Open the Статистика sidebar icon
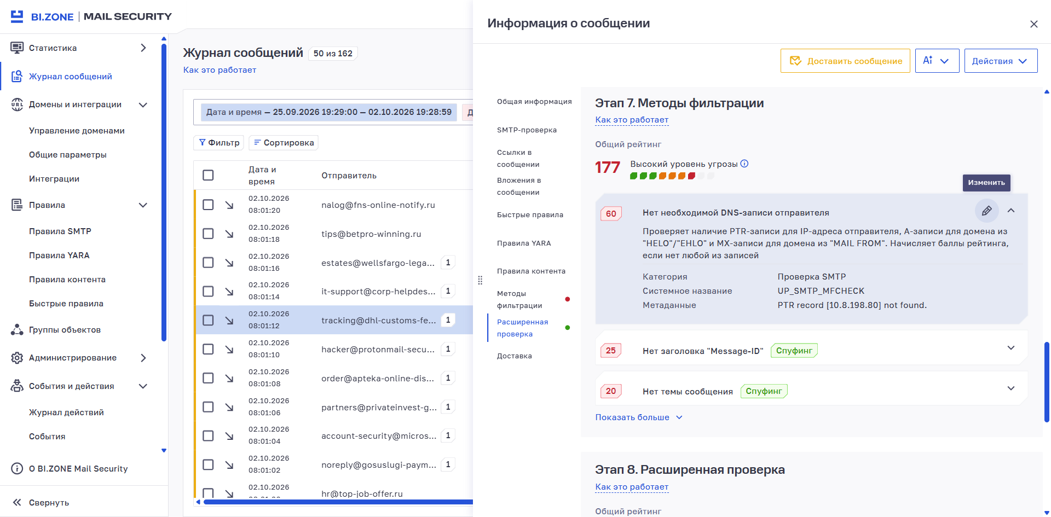Image resolution: width=1051 pixels, height=517 pixels. click(17, 48)
